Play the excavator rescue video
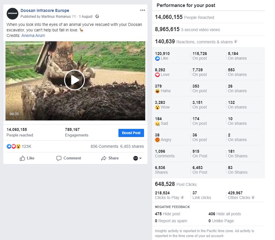 pyautogui.click(x=74, y=80)
